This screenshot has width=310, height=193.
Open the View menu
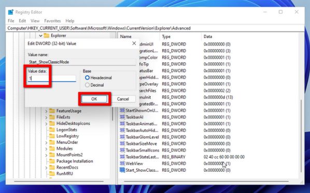tap(35, 21)
